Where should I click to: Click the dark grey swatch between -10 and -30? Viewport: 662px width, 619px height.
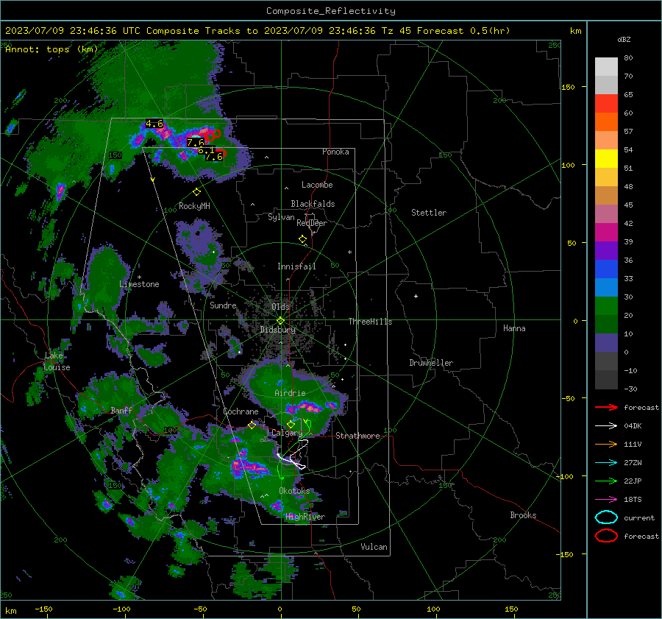[x=606, y=379]
